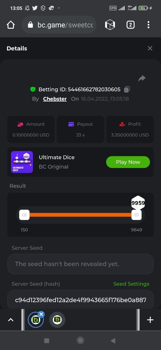This screenshot has width=161, height=350.
Task: Close the Details panel
Action: click(x=150, y=48)
